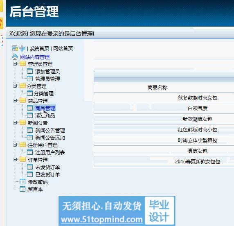234x226 pixels.
Task: Click the 秋冬款潮时尚女包 product row
Action: [164, 98]
